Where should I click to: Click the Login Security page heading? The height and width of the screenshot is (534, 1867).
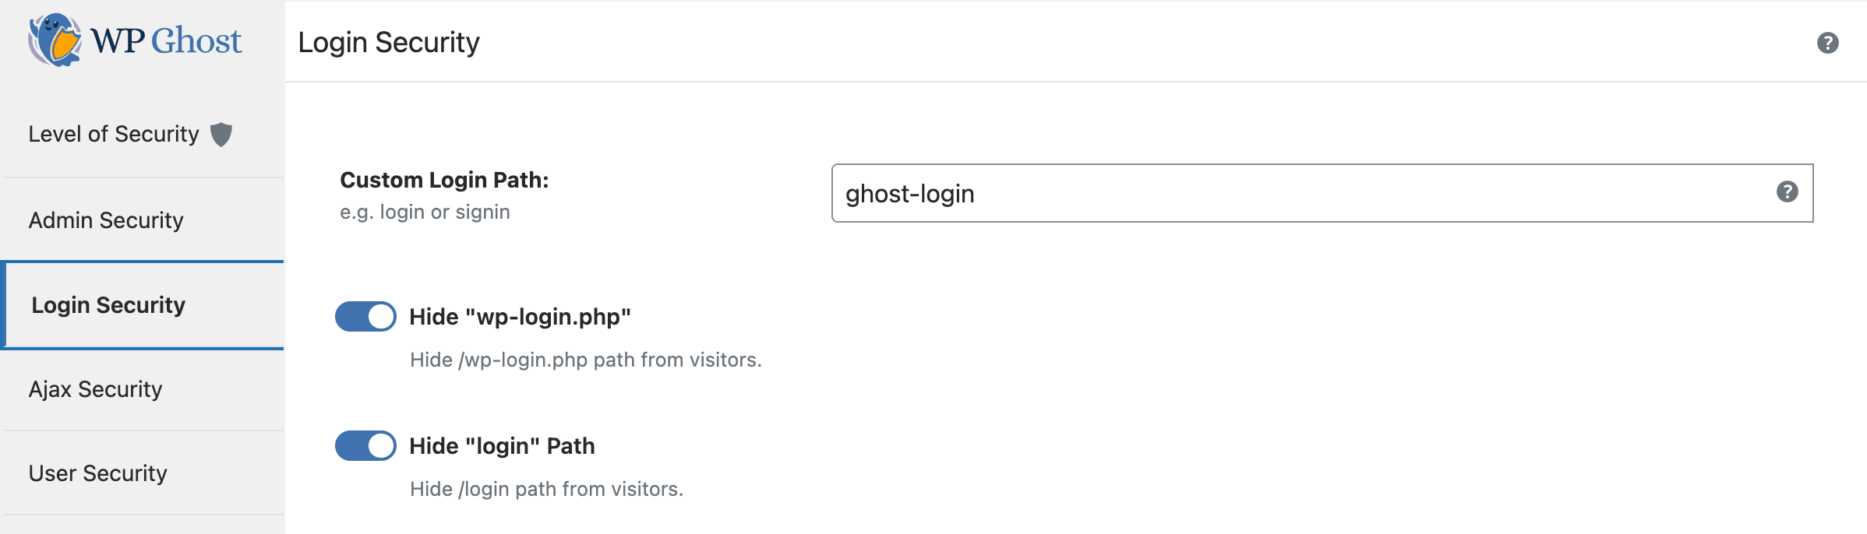pyautogui.click(x=390, y=43)
